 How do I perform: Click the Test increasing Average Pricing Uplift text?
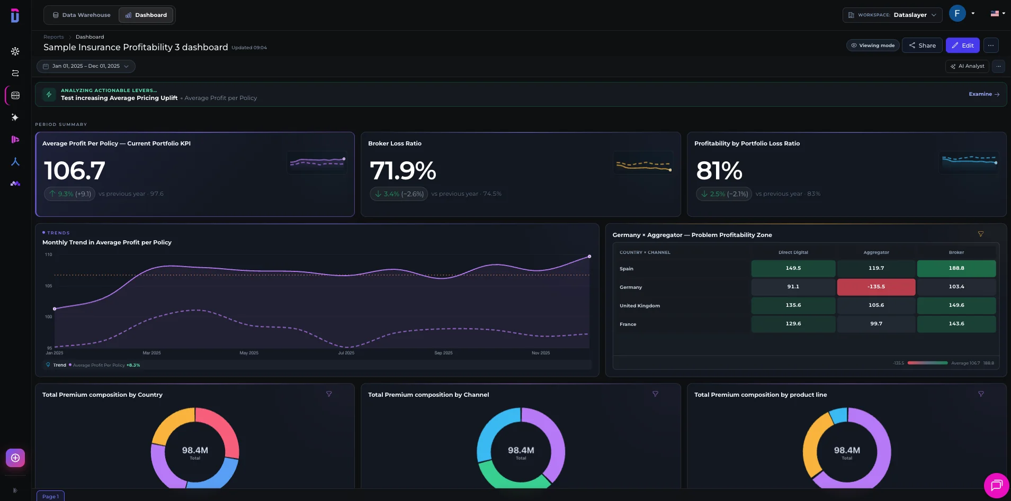click(119, 98)
